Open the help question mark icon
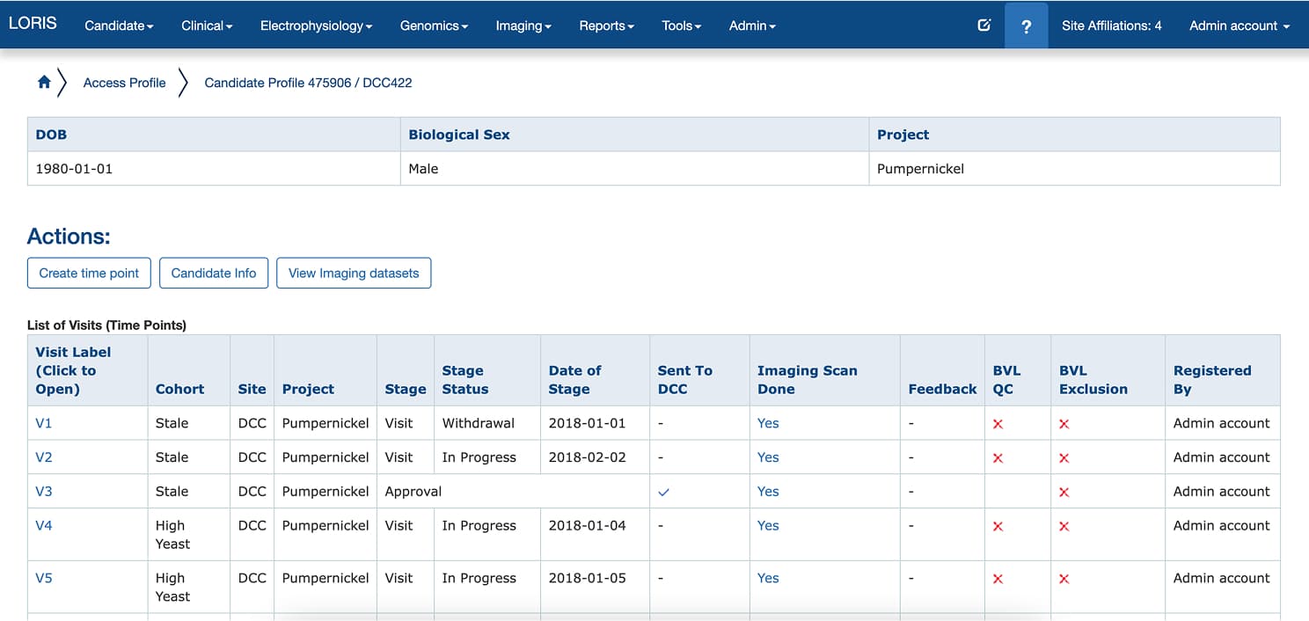Image resolution: width=1309 pixels, height=621 pixels. click(1026, 26)
